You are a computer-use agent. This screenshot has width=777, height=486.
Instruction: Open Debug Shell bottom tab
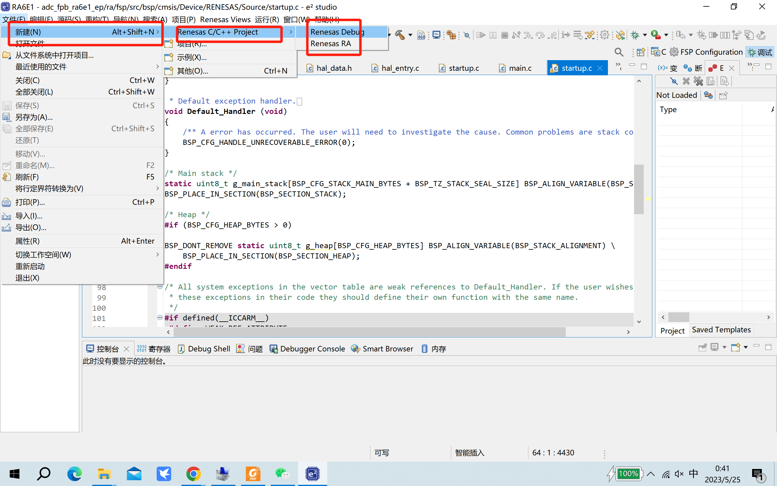(204, 349)
